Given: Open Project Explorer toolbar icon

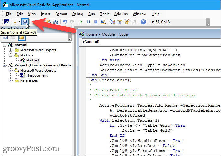Looking at the screenshot, I should [x=112, y=22].
